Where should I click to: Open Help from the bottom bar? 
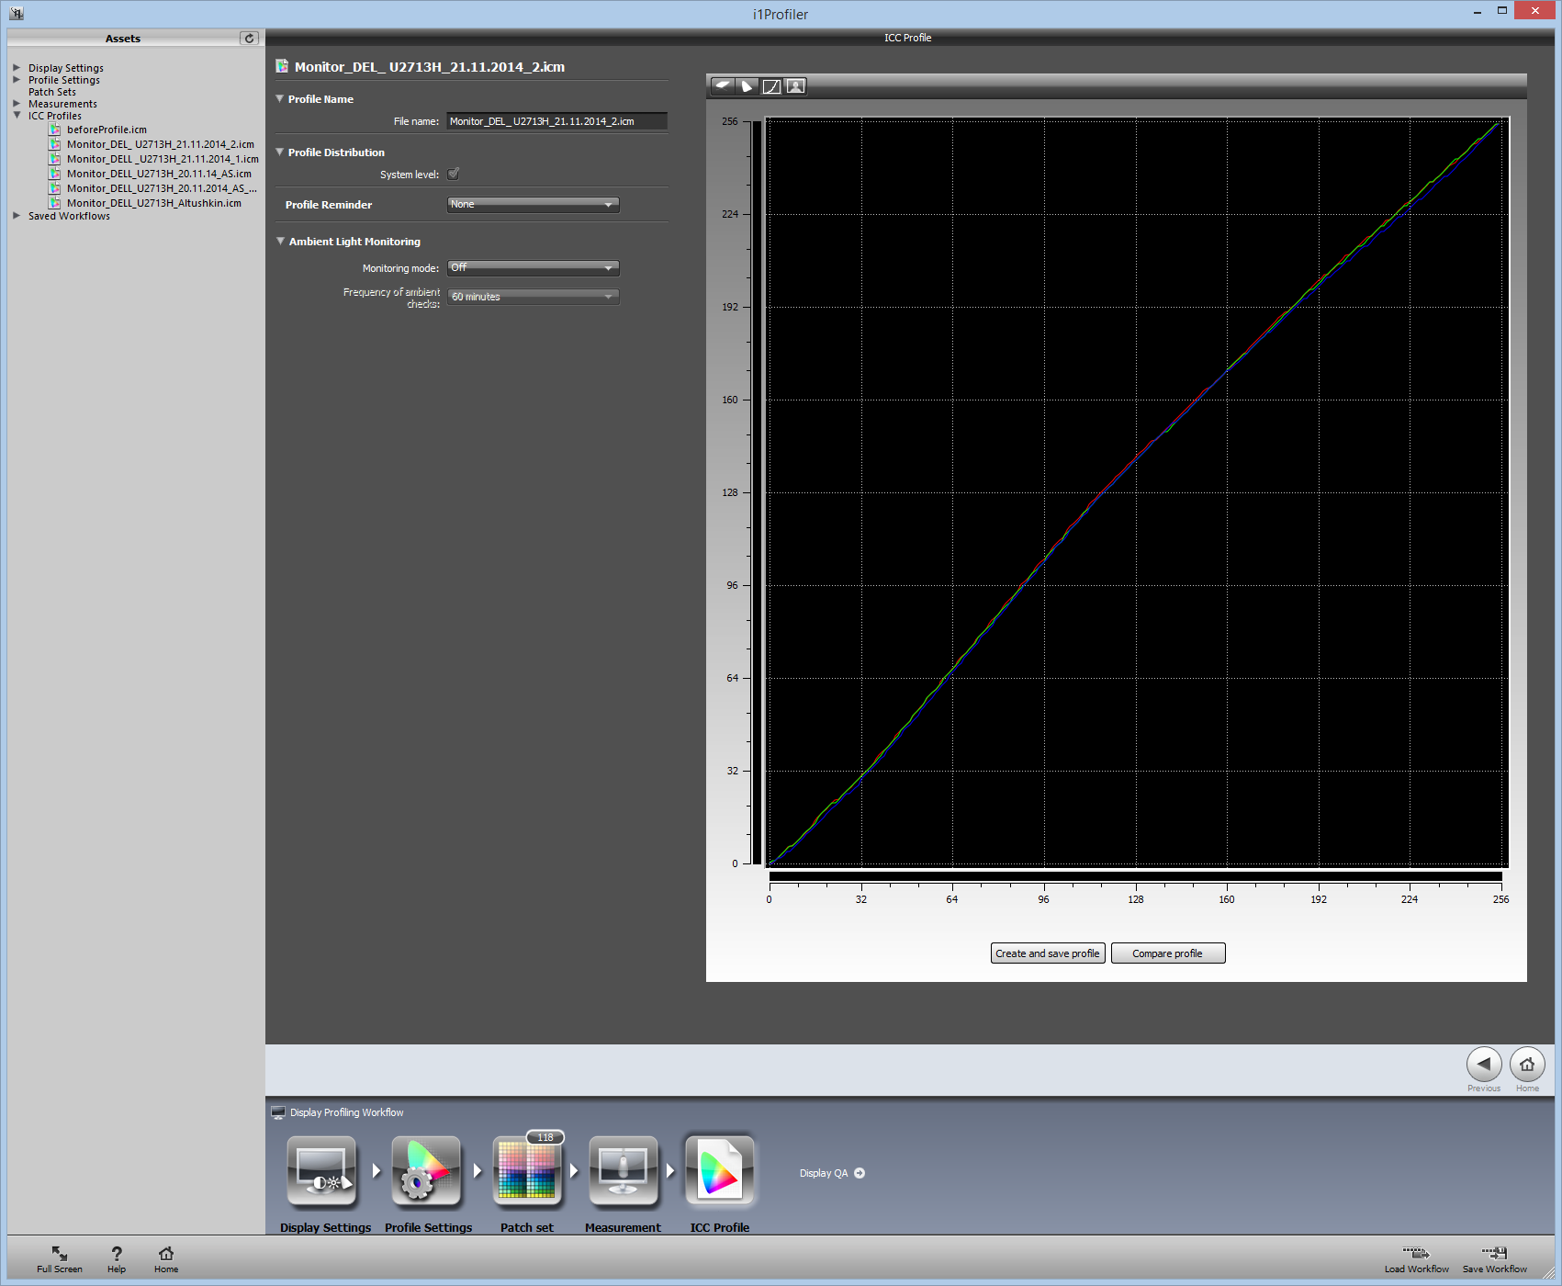117,1259
